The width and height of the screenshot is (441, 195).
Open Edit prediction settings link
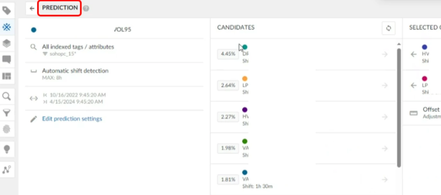tap(72, 119)
